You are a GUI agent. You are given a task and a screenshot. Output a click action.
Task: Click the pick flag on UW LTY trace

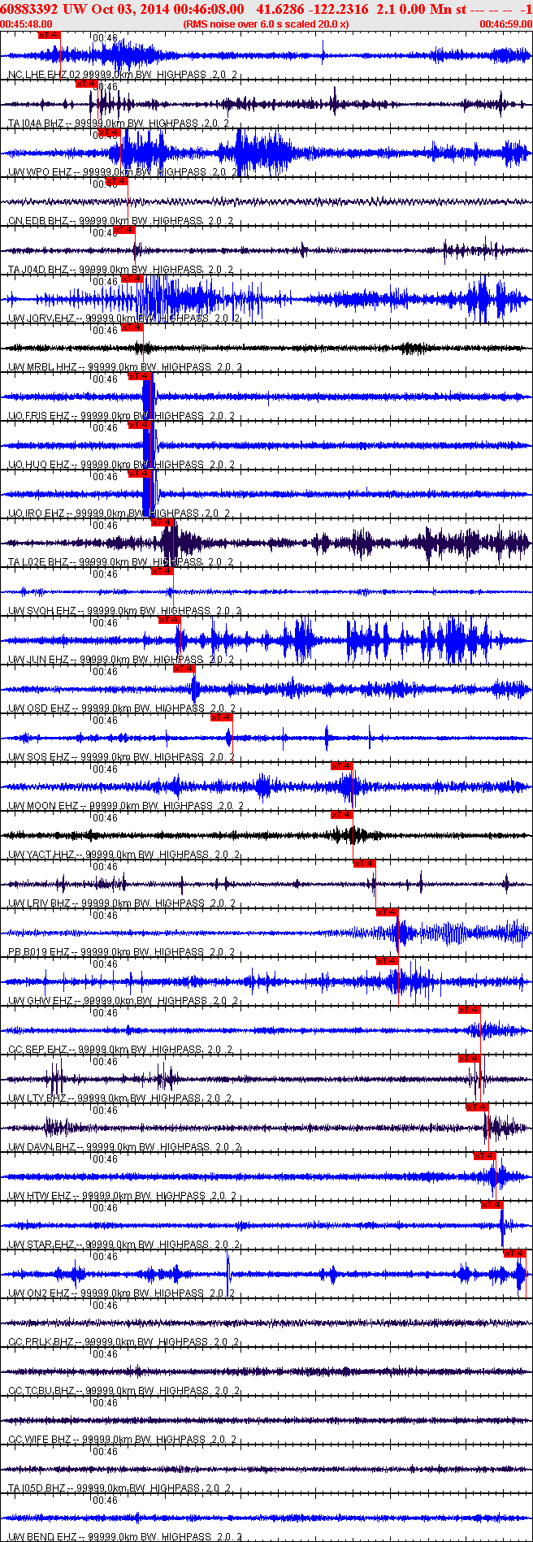[470, 1059]
